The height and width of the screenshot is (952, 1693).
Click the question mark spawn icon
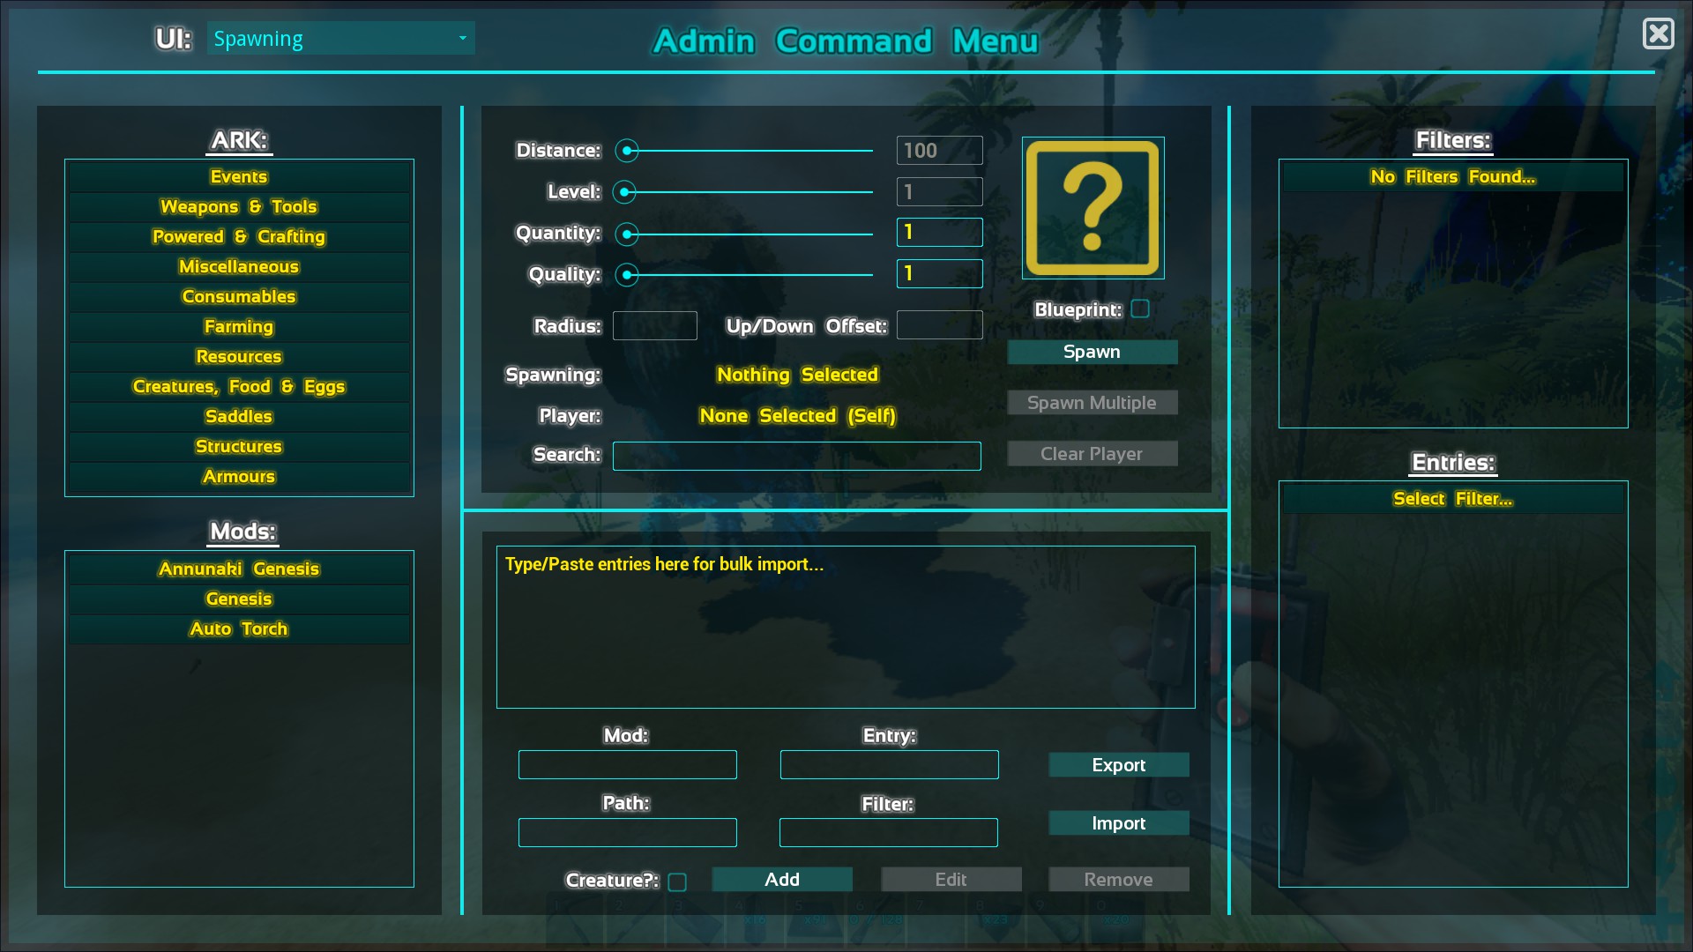coord(1092,208)
